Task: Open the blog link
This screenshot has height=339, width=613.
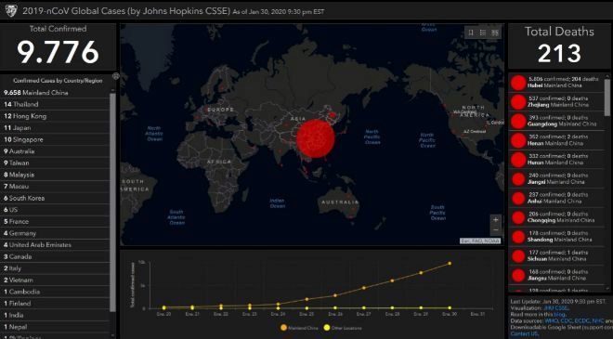Action: click(x=560, y=314)
